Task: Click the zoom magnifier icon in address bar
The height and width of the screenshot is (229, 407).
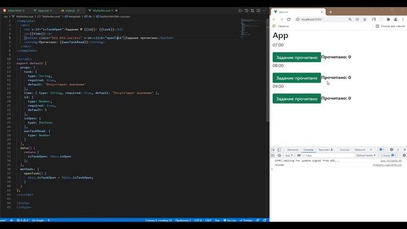Action: point(350,20)
